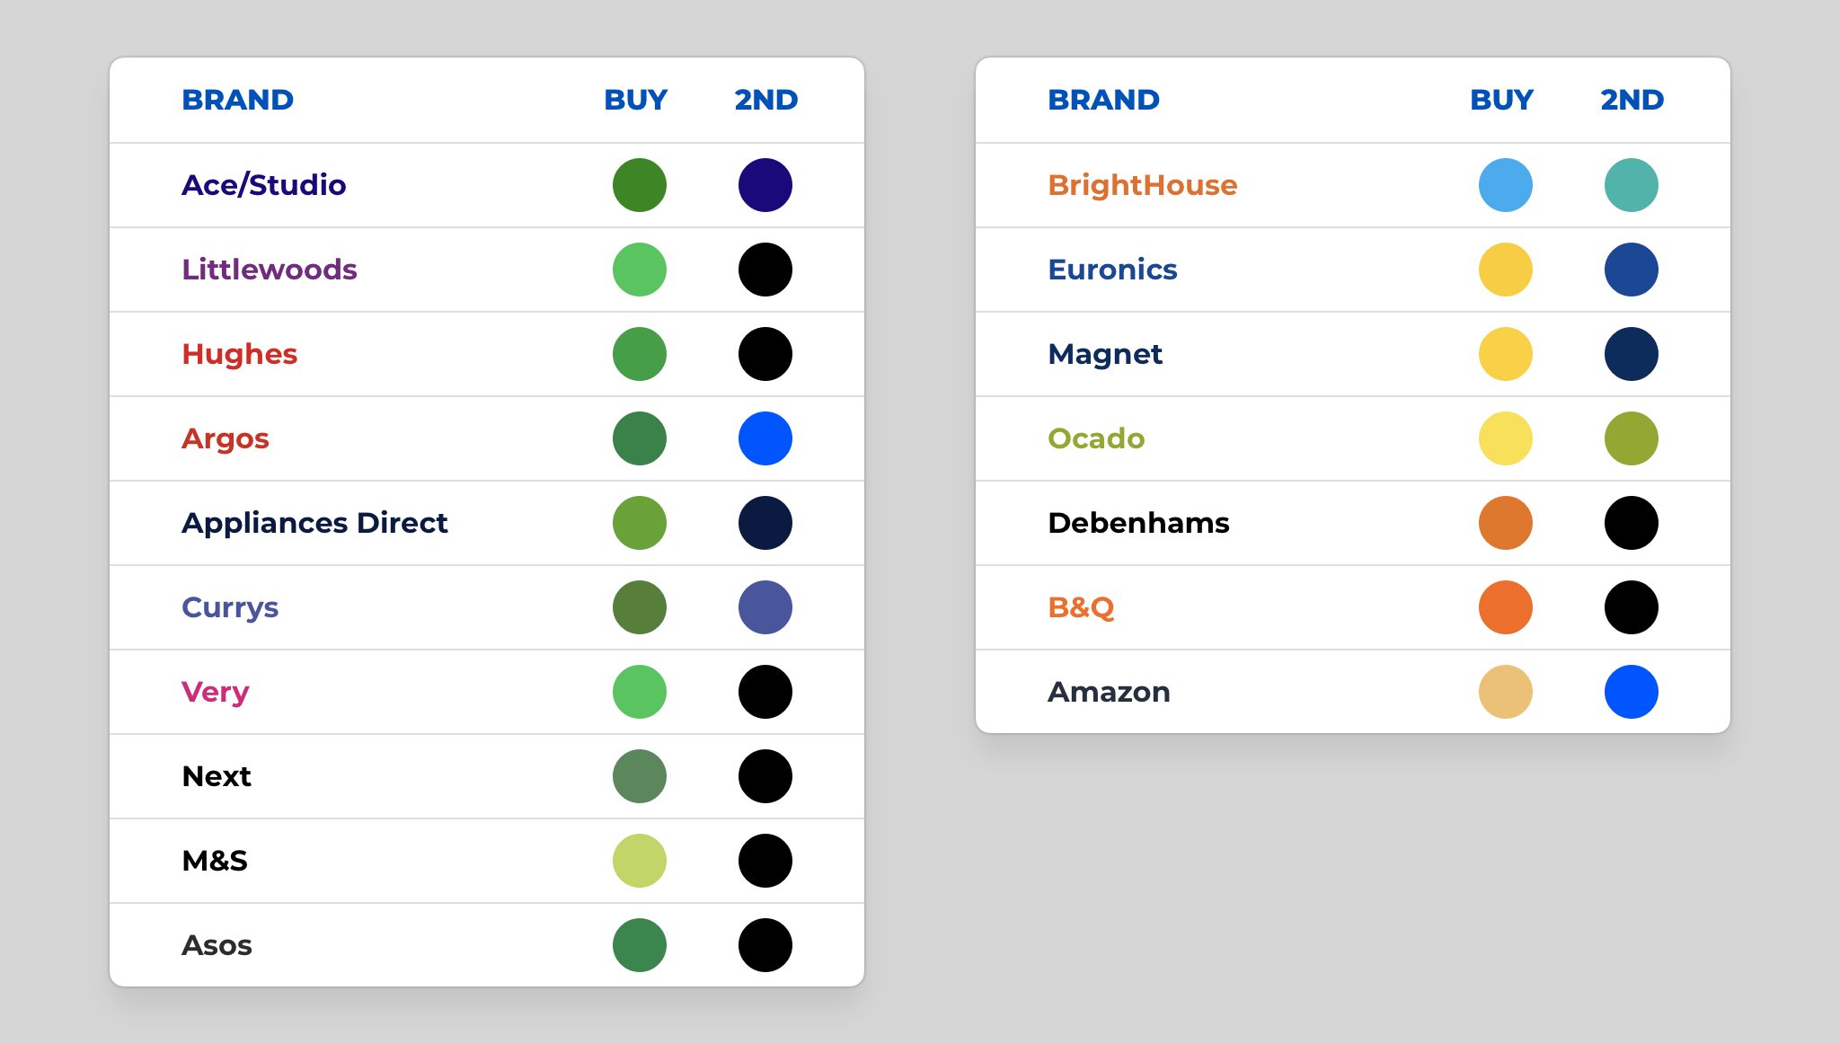Select Littlewoods 2ND black swatch
Image resolution: width=1840 pixels, height=1044 pixels.
point(765,270)
